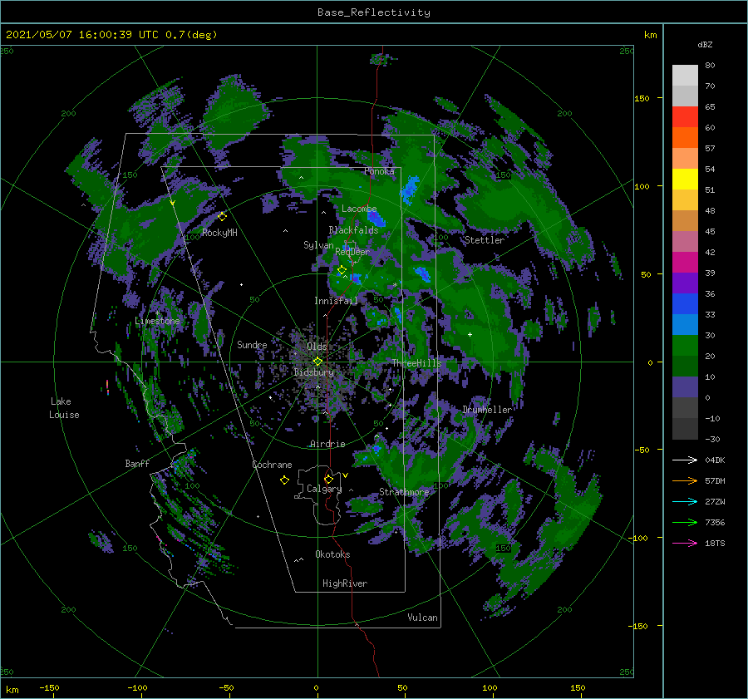Click the 04DK legend text

(x=715, y=460)
